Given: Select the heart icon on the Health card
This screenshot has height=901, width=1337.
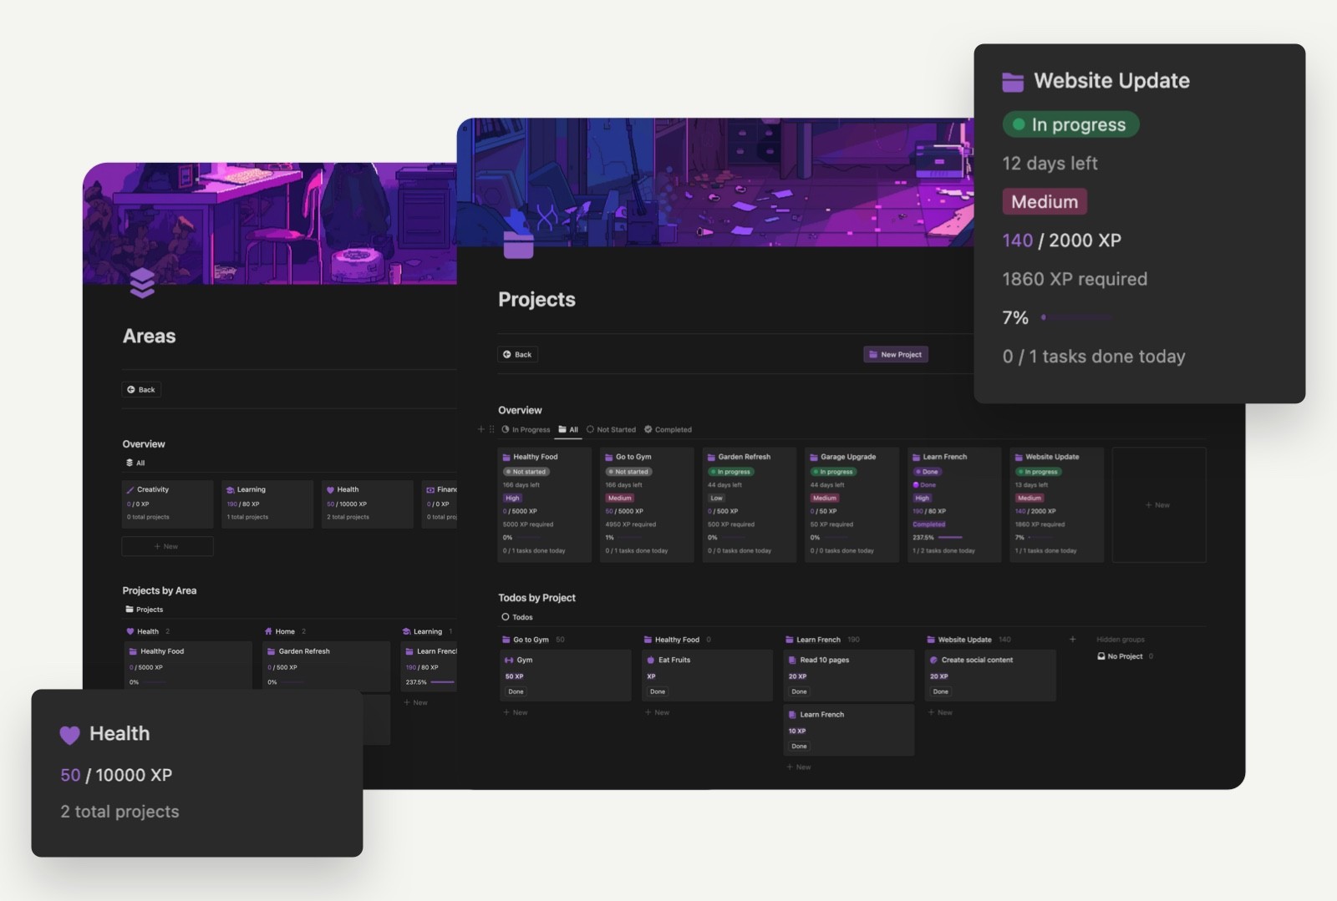Looking at the screenshot, I should click(x=69, y=734).
